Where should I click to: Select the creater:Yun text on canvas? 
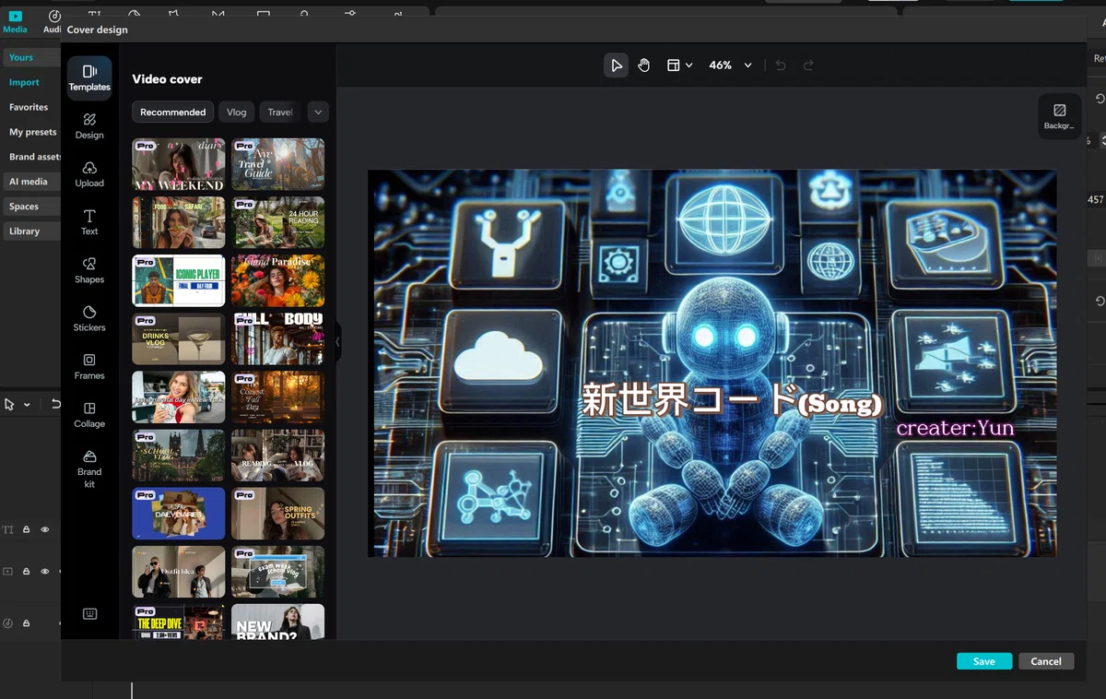click(955, 428)
